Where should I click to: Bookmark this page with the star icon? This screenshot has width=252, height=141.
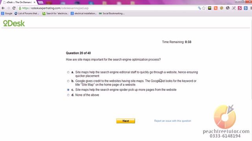[x=204, y=8]
